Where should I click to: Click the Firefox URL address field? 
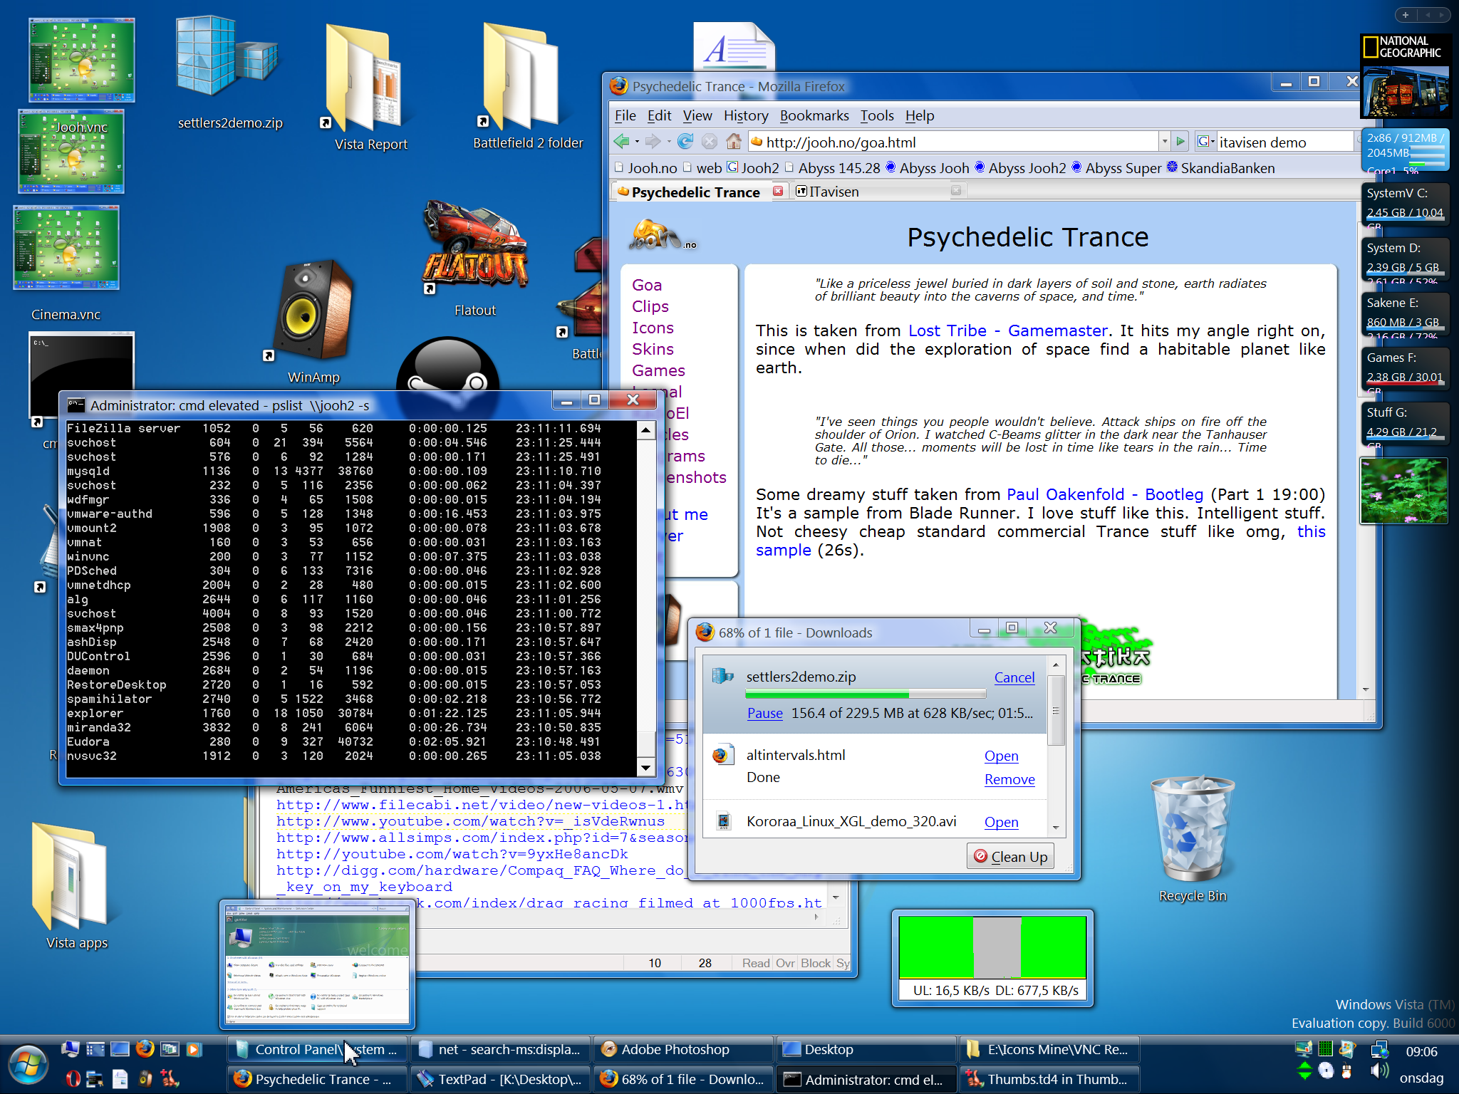(x=952, y=142)
